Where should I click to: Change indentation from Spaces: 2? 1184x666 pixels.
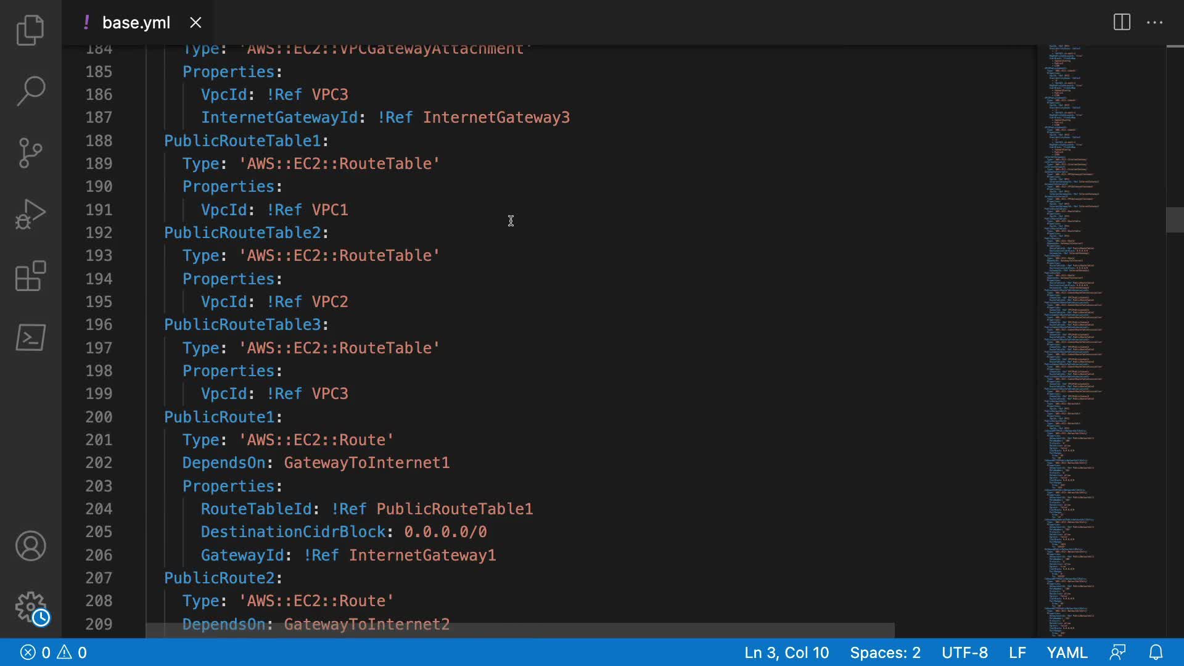click(885, 652)
